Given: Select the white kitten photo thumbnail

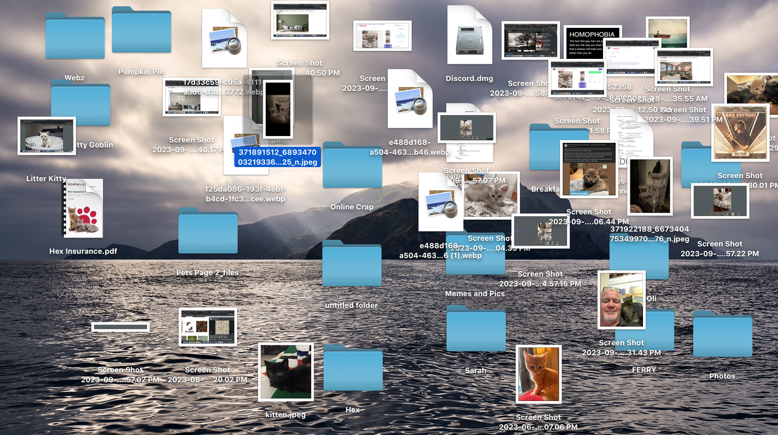Looking at the screenshot, I should [x=491, y=195].
